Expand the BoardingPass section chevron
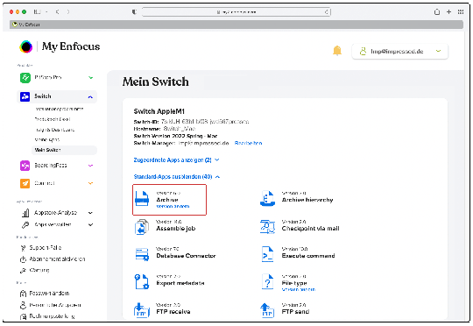This screenshot has width=473, height=326. [90, 166]
